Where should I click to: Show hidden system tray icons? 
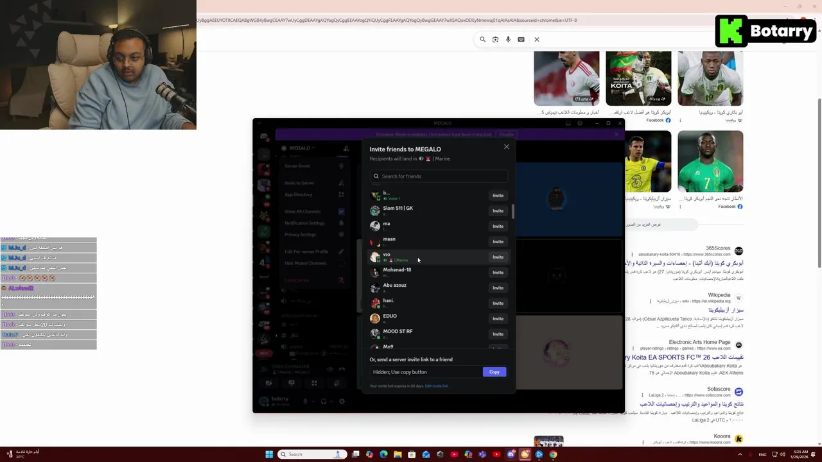[x=740, y=454]
